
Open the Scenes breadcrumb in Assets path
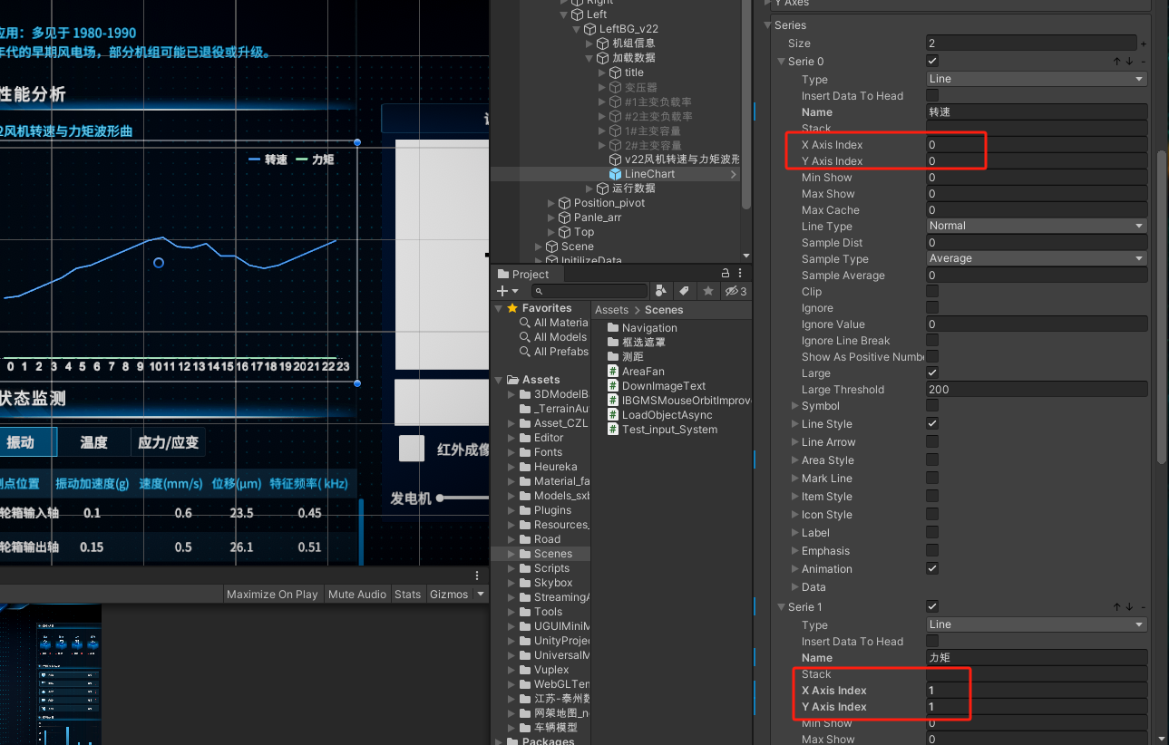click(x=663, y=309)
